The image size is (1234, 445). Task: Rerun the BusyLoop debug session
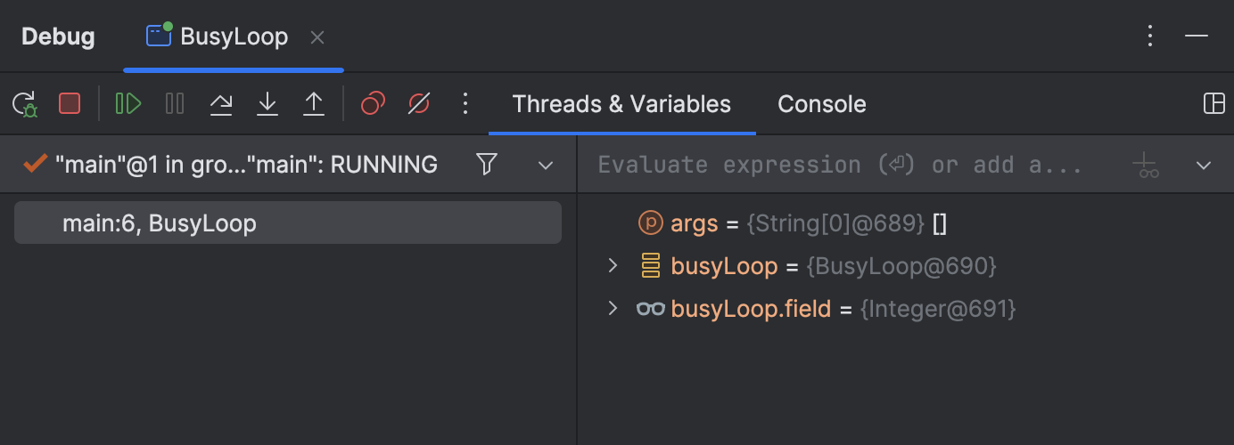click(24, 104)
